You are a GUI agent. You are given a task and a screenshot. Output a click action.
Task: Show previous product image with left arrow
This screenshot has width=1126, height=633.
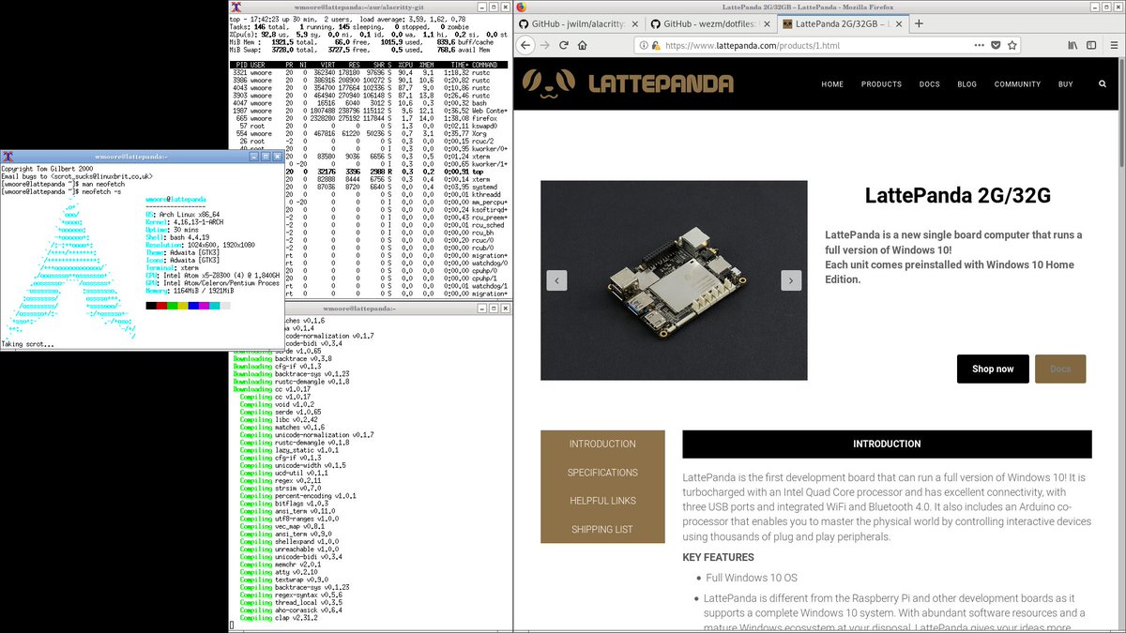pyautogui.click(x=556, y=279)
